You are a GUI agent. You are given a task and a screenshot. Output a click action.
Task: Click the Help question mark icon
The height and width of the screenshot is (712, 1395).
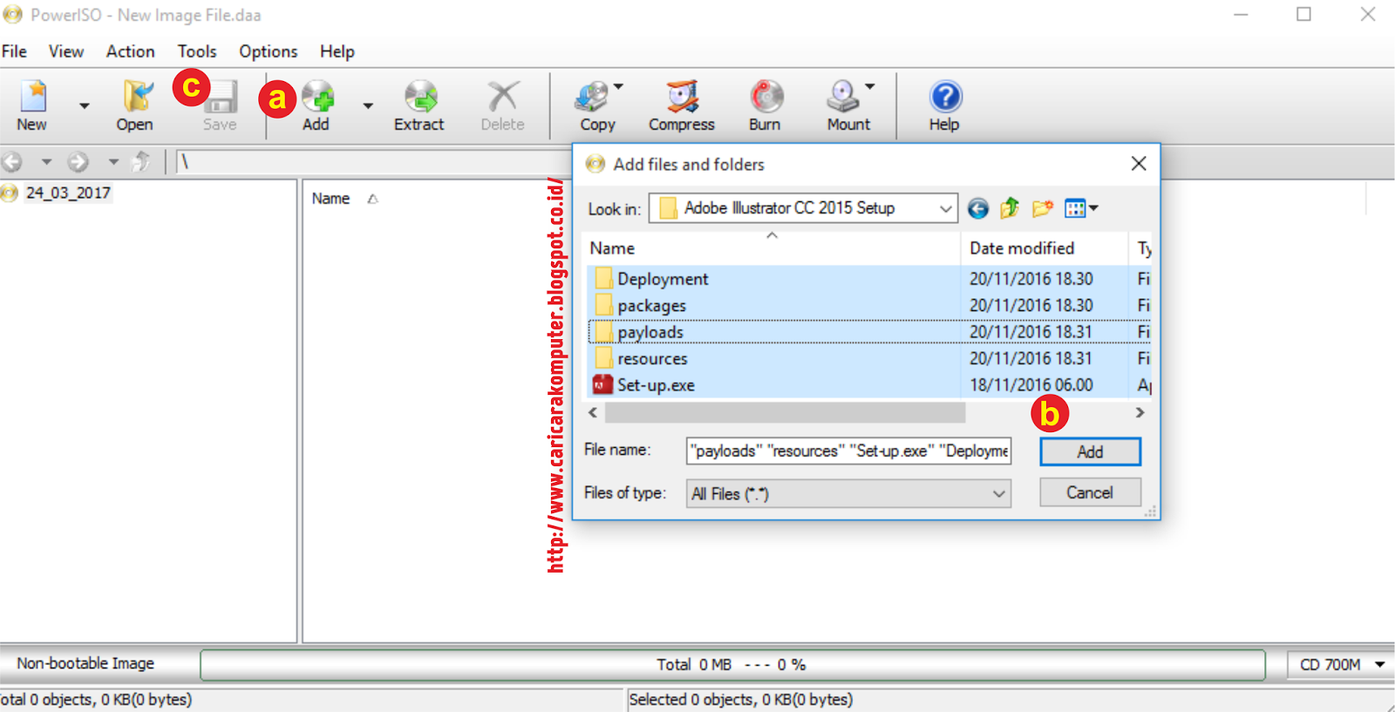coord(945,97)
